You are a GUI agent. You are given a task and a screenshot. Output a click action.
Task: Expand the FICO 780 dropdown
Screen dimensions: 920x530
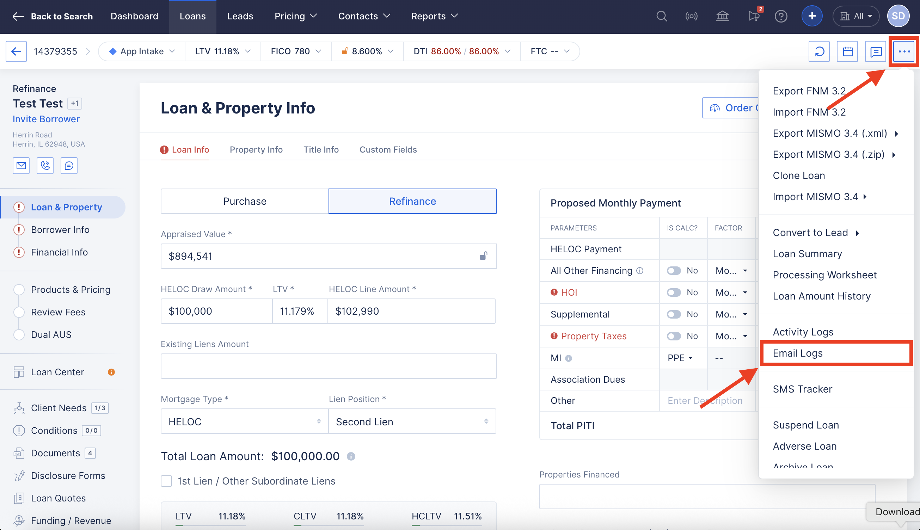coord(296,51)
